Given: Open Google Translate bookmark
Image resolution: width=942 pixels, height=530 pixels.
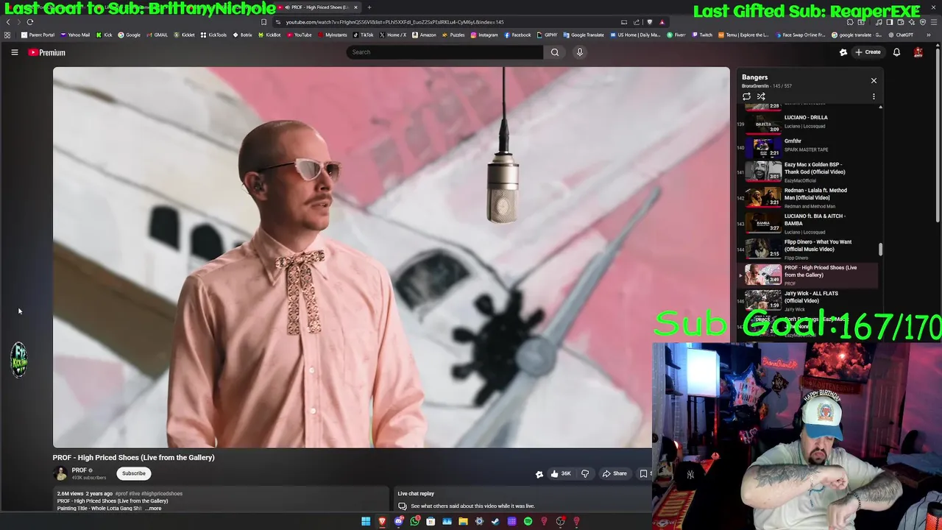Looking at the screenshot, I should tap(584, 35).
